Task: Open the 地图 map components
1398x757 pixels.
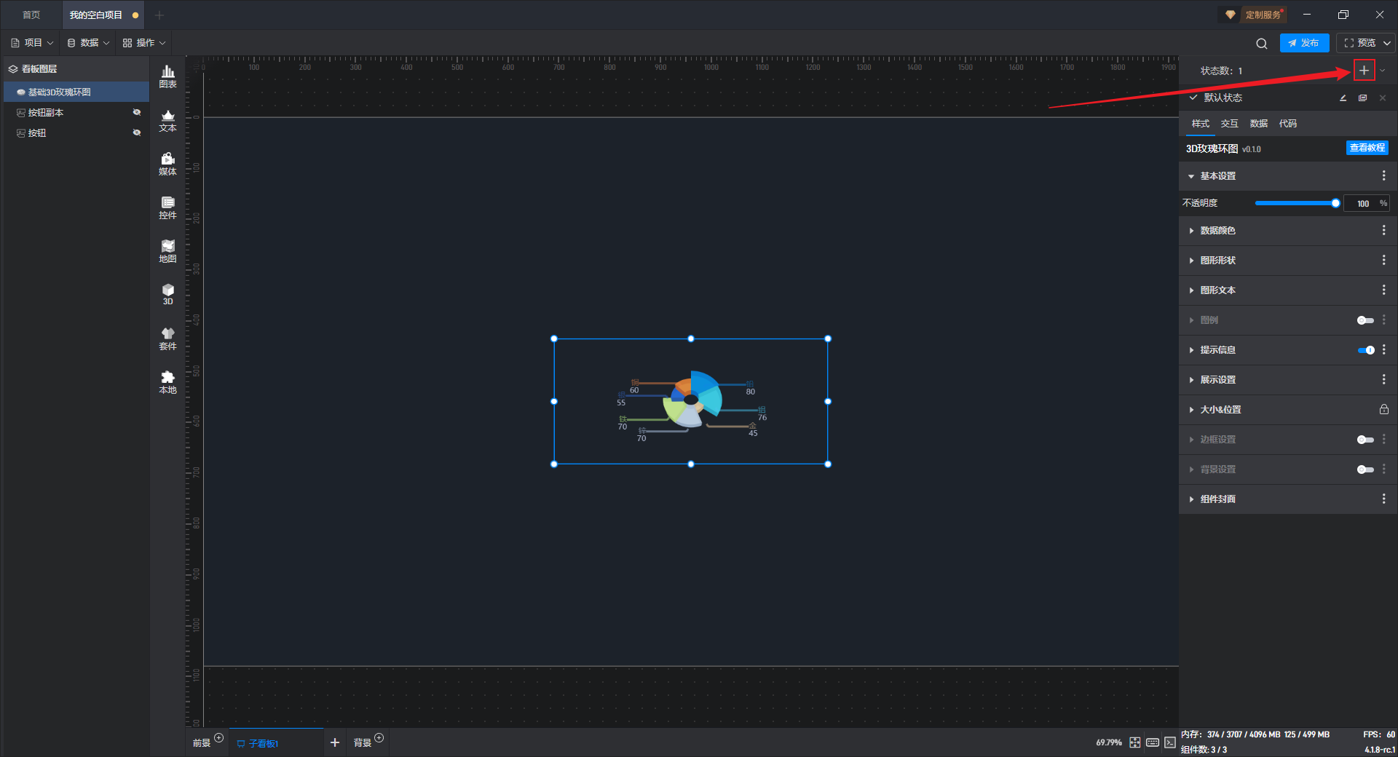Action: coord(167,251)
